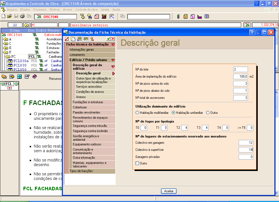This screenshot has height=202, width=279.
Task: Click the printer icon in main toolbar
Action: pyautogui.click(x=23, y=16)
